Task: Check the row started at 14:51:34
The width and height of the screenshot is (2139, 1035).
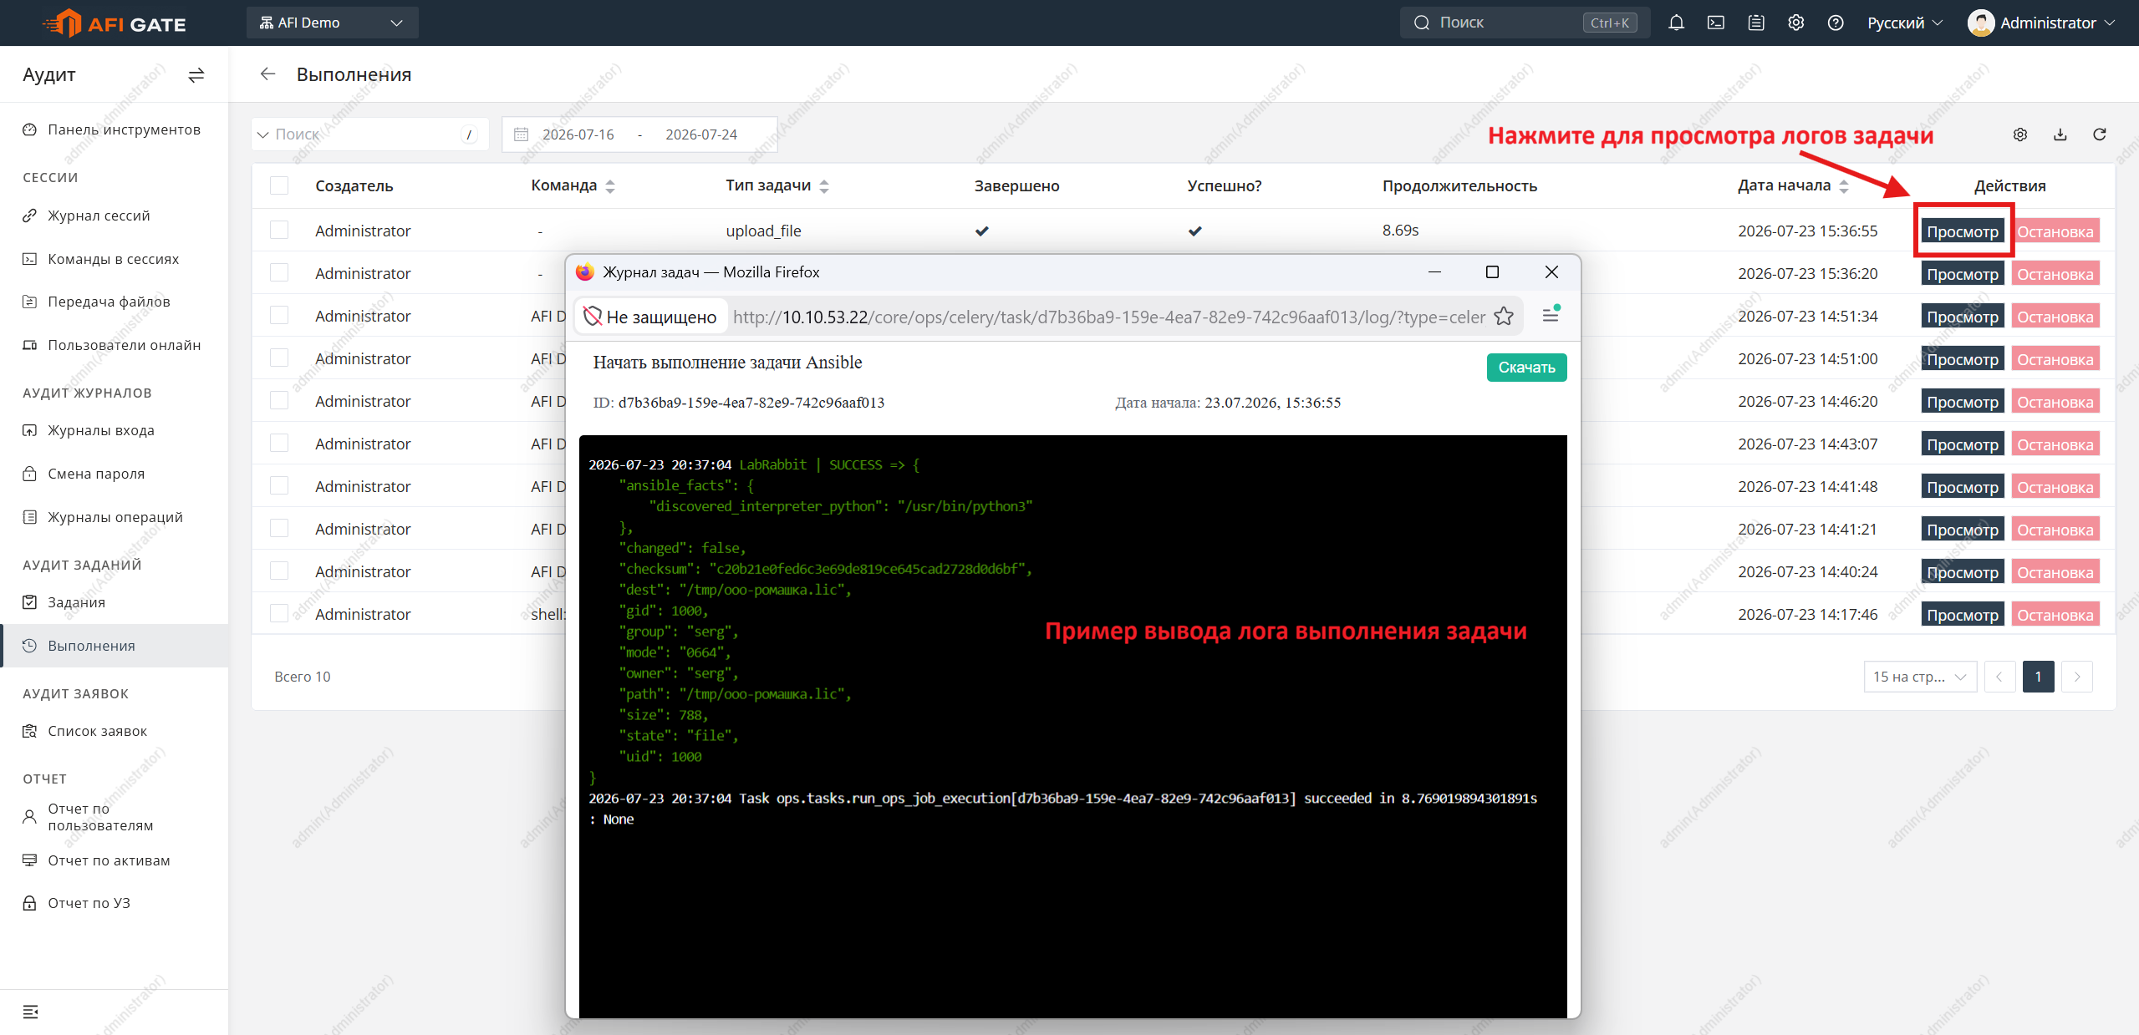Action: [x=279, y=315]
